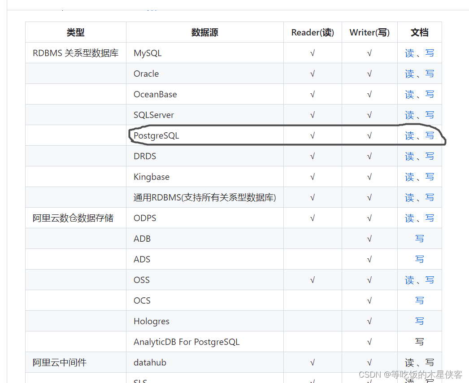This screenshot has width=469, height=383.
Task: Click the Reader checkmark in OSS row
Action: point(313,280)
